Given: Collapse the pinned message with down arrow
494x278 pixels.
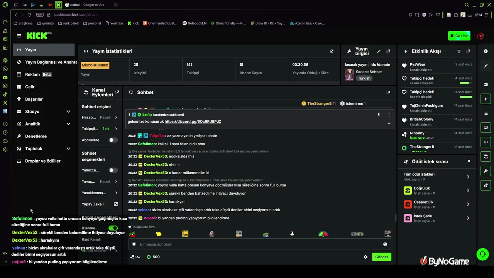Looking at the screenshot, I should click(x=389, y=123).
